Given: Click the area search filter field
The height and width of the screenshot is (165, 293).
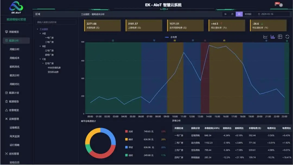Looking at the screenshot, I should click(x=56, y=22).
